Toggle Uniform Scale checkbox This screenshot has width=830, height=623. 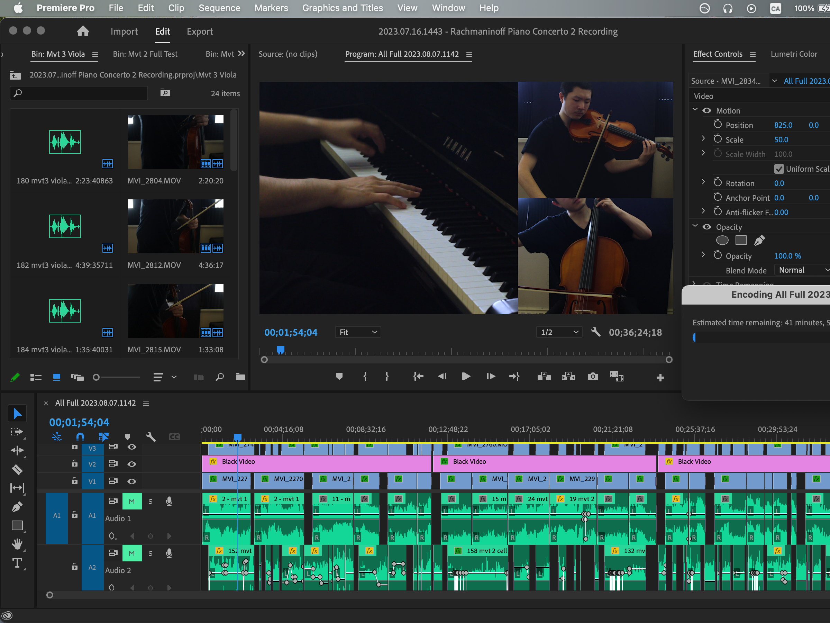779,169
